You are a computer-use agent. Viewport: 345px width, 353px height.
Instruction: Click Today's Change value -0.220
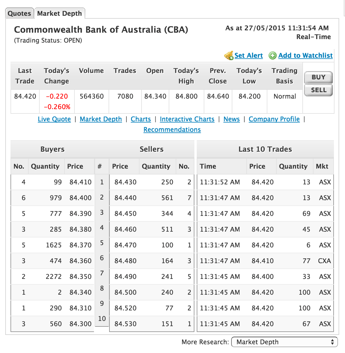click(x=57, y=96)
